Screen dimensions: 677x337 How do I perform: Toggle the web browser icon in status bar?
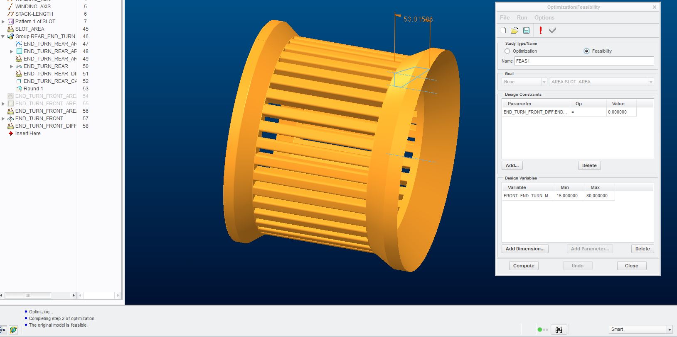pyautogui.click(x=13, y=330)
